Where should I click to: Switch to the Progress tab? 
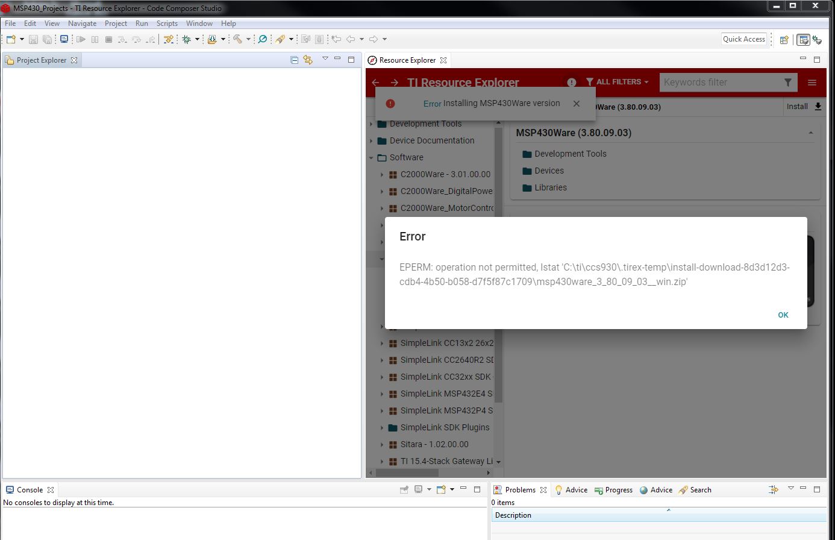pyautogui.click(x=613, y=490)
